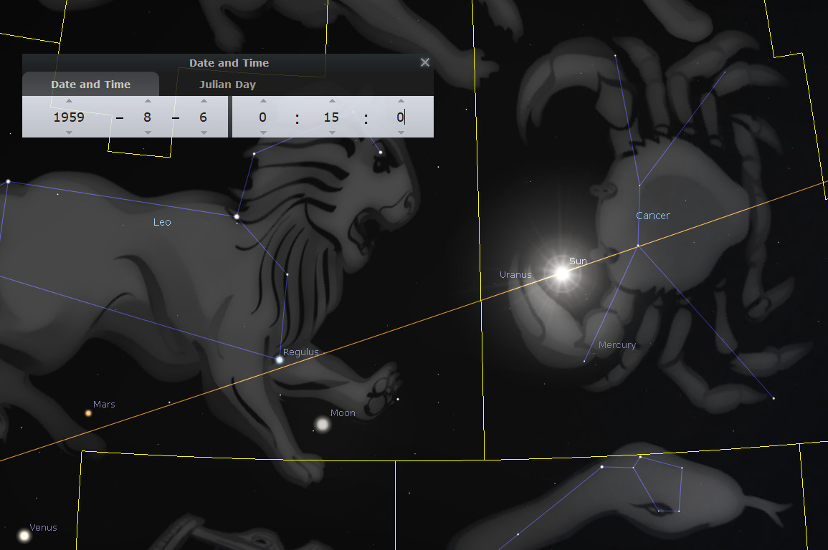828x550 pixels.
Task: Click the Leo constellation label
Action: tap(162, 222)
